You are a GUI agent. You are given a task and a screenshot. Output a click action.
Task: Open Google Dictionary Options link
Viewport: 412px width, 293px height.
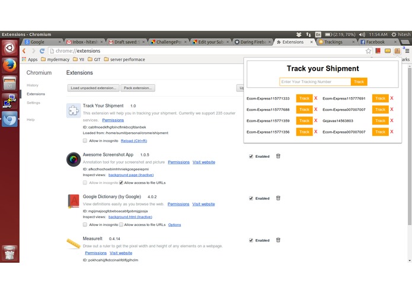coord(174,225)
